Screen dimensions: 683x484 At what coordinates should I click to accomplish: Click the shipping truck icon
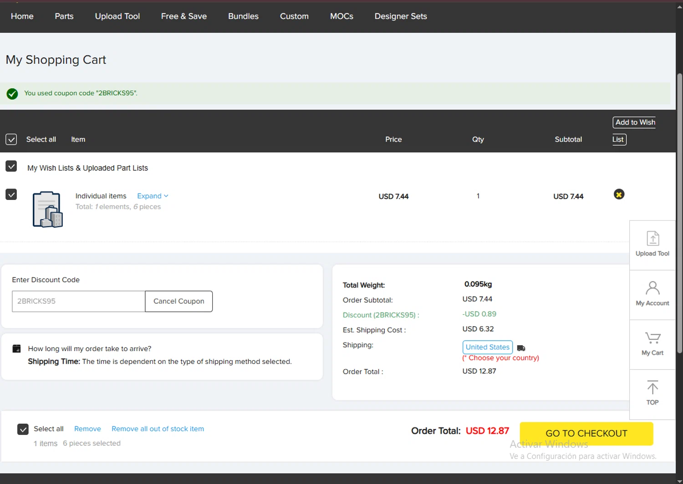tap(521, 348)
